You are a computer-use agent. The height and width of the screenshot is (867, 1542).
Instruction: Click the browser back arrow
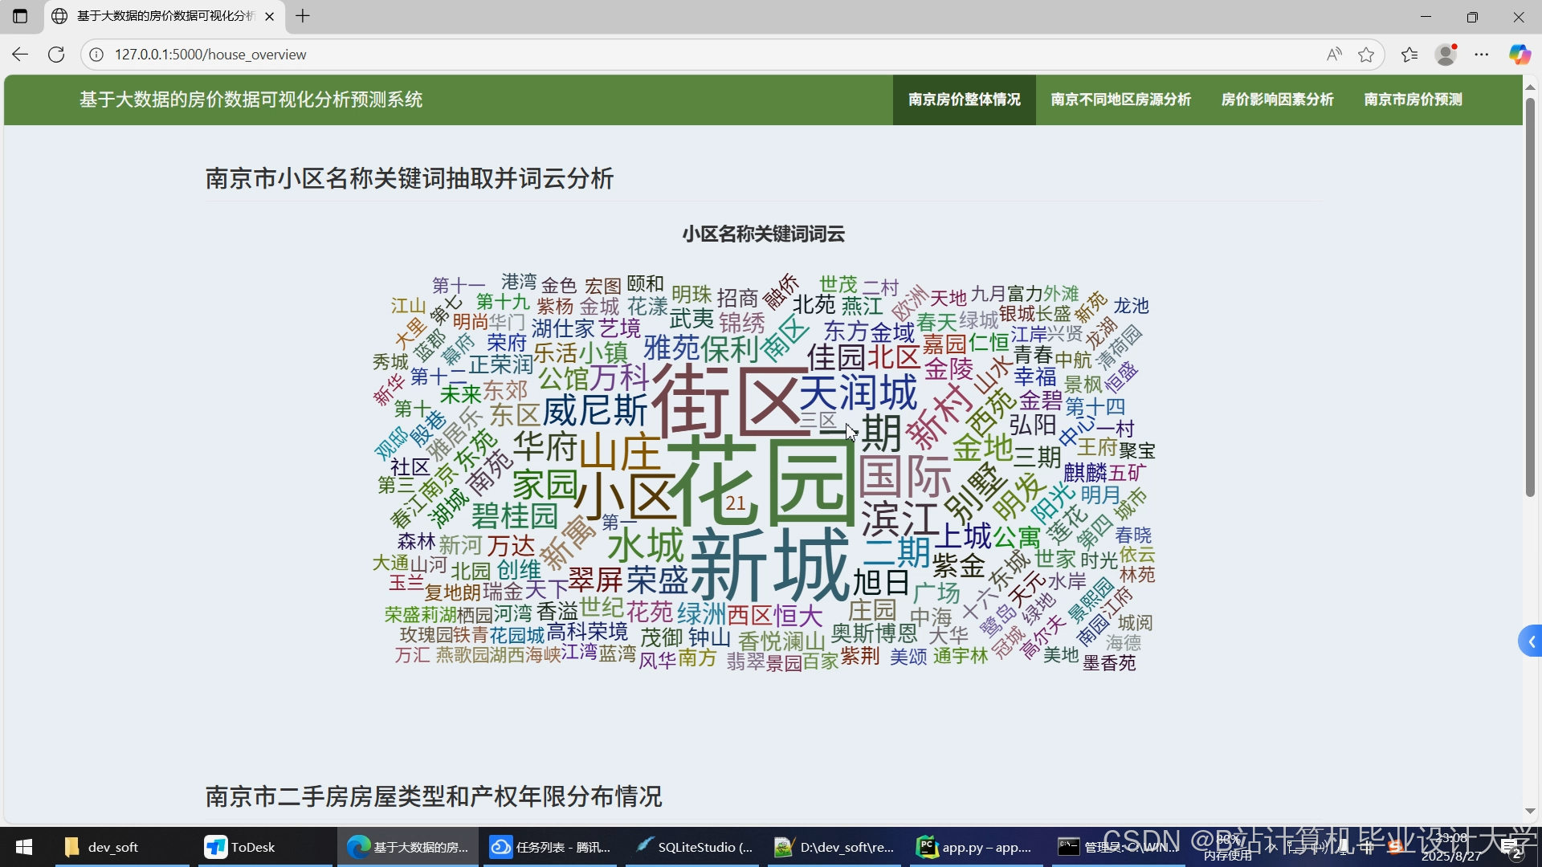click(x=20, y=55)
